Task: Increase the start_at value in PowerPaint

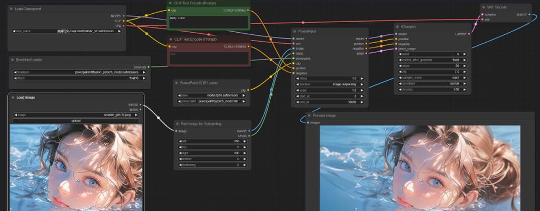Action: (x=361, y=96)
